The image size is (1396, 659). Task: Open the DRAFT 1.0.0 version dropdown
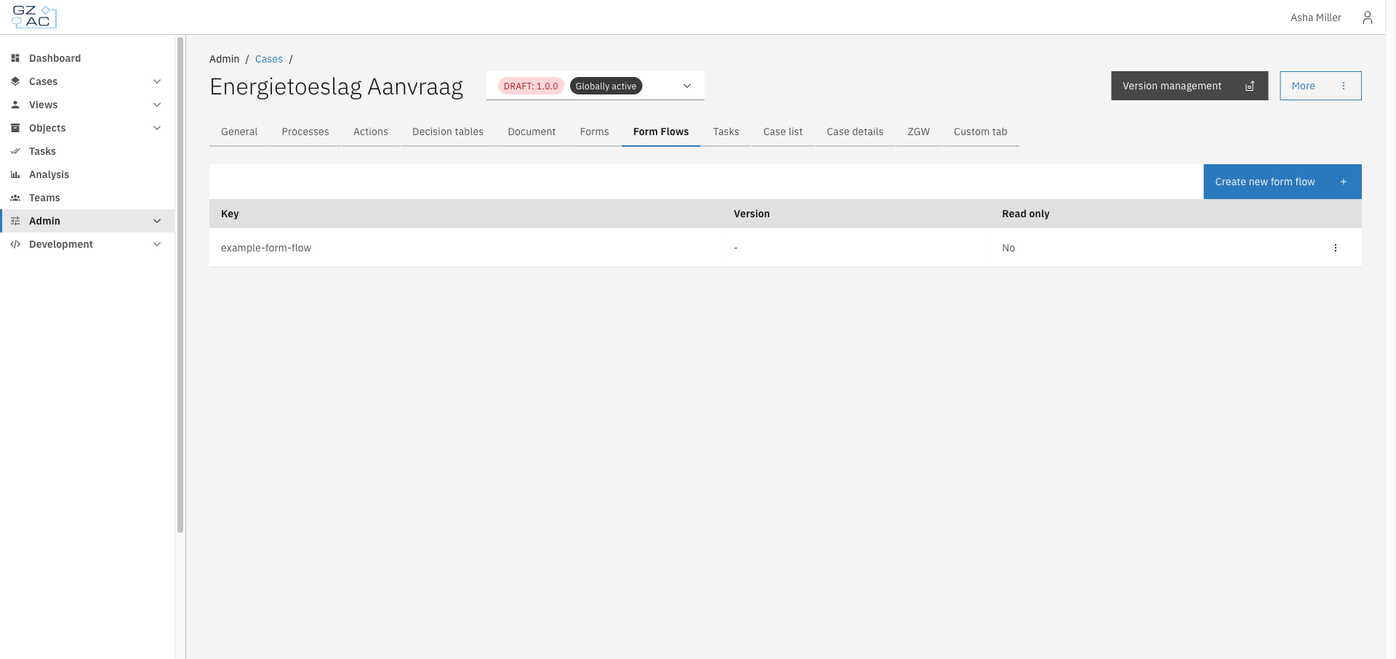click(595, 86)
